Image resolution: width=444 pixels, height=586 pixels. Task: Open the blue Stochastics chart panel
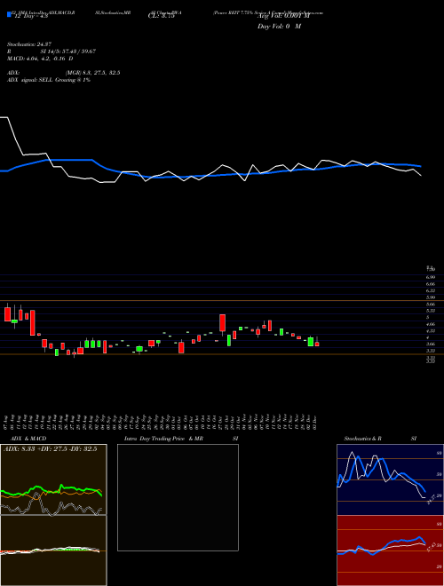(x=390, y=479)
